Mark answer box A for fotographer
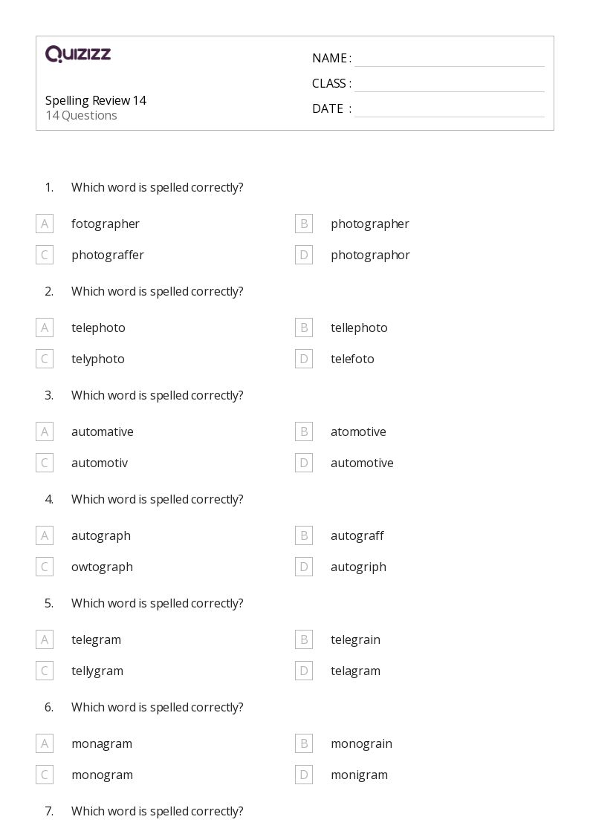This screenshot has height=834, width=590. click(45, 224)
